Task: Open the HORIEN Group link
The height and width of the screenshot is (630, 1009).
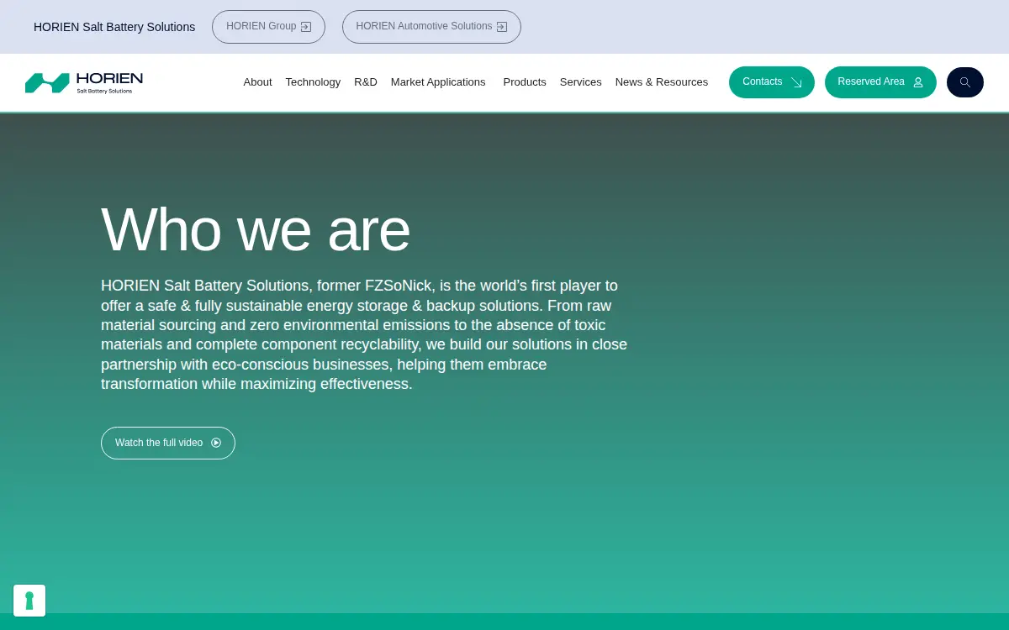Action: [x=268, y=27]
